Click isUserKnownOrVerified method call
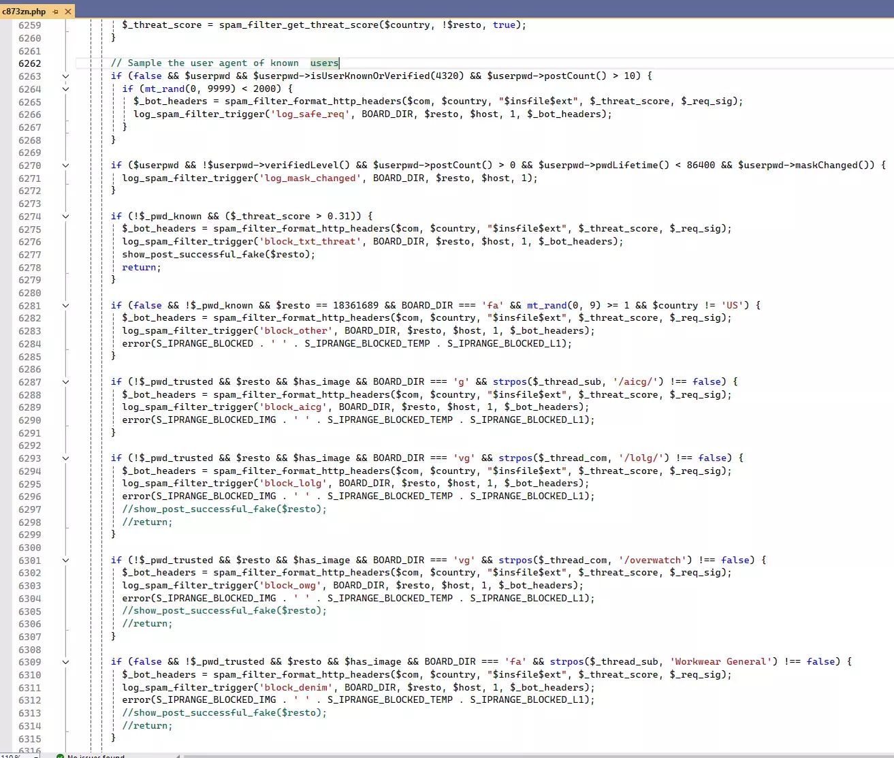 370,76
